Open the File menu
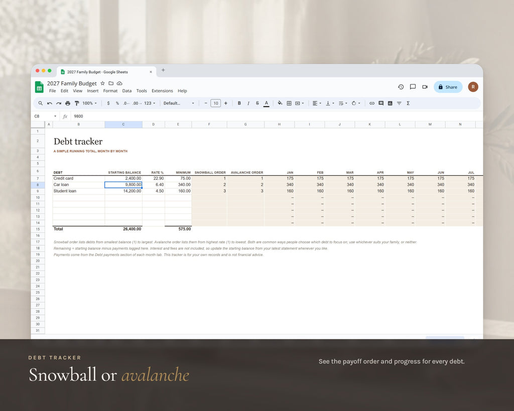 tap(52, 91)
